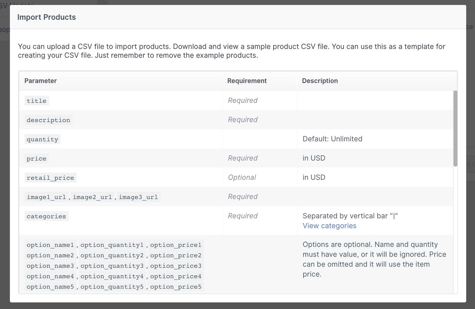Screen dimensions: 475x309
Task: Select the option_price5 parameter tag
Action: (x=176, y=287)
